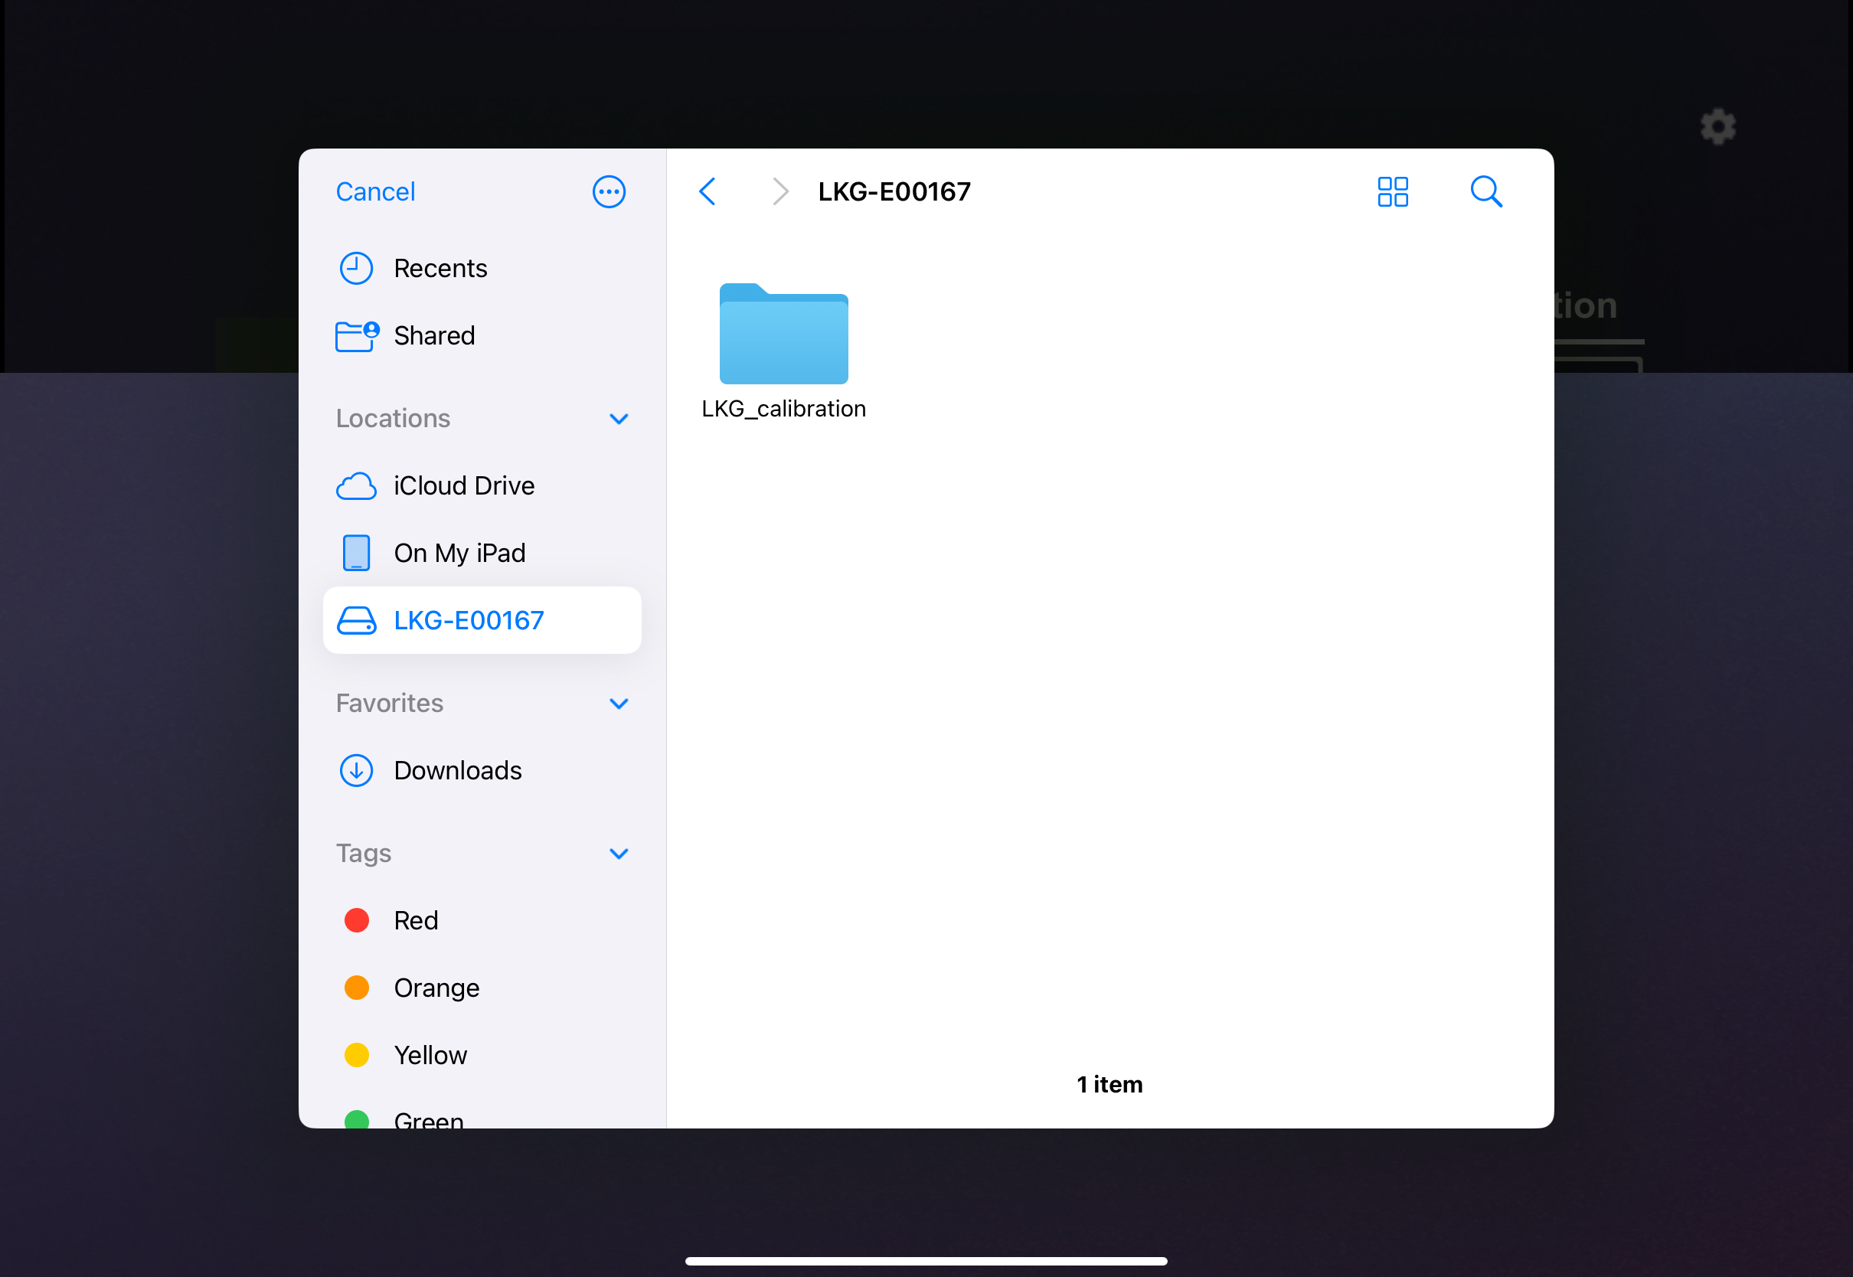The width and height of the screenshot is (1853, 1277).
Task: Open the Shared sidebar item
Action: [433, 336]
